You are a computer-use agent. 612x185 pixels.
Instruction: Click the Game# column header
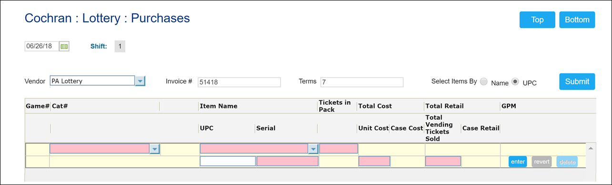point(38,106)
